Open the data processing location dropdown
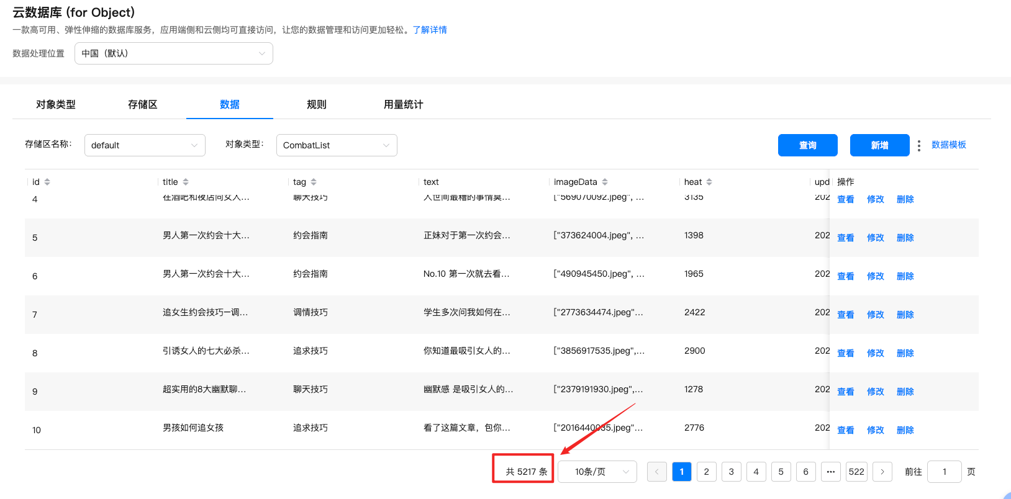 [x=174, y=53]
